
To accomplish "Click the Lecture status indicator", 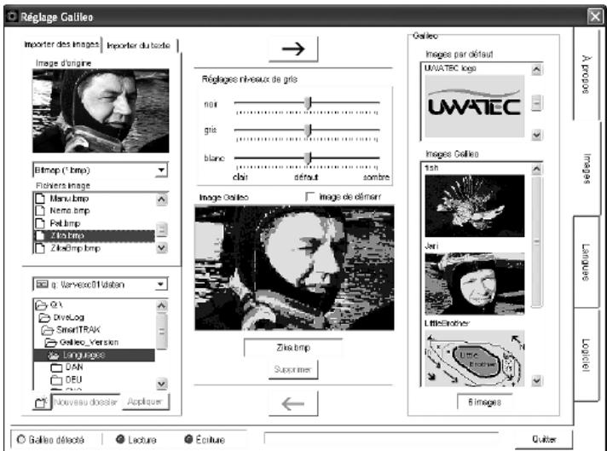I will [x=120, y=439].
